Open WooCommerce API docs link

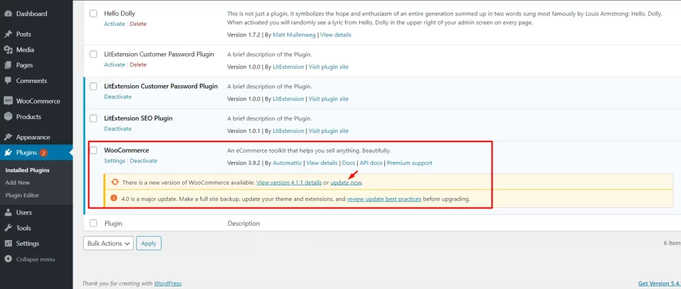(x=371, y=163)
